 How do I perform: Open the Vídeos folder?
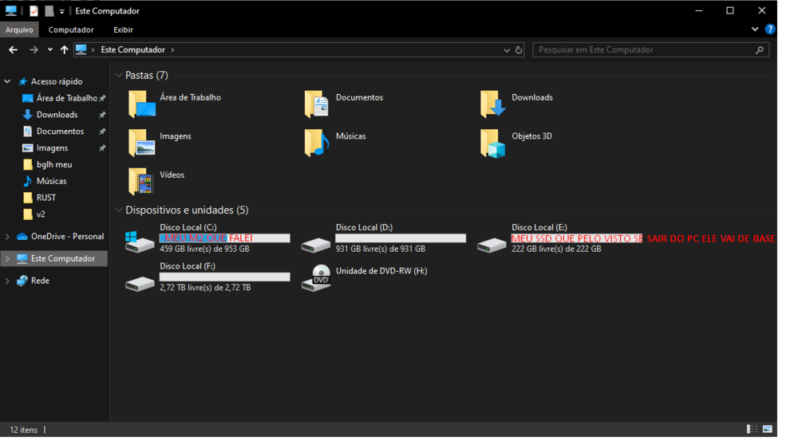coord(141,181)
